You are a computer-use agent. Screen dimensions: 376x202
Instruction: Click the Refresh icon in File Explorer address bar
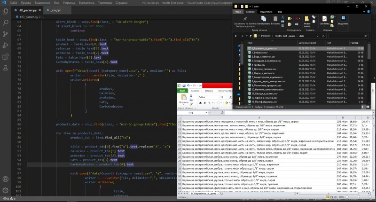coord(323,36)
